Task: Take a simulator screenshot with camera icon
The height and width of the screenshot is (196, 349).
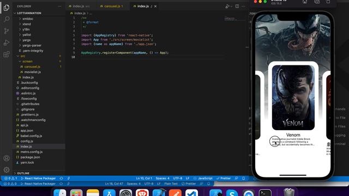Action: (x=317, y=2)
